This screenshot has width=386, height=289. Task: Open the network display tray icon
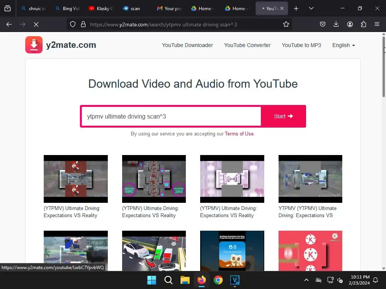pyautogui.click(x=330, y=280)
